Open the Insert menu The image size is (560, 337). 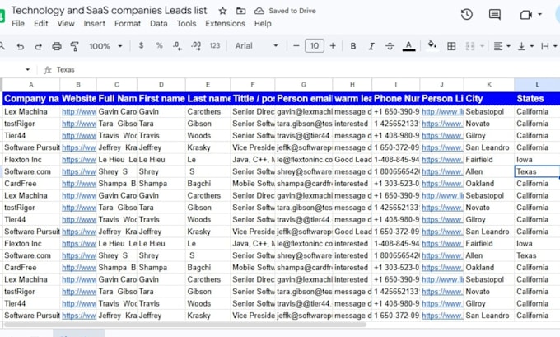point(94,24)
